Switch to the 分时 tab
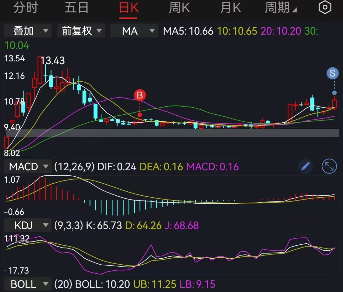The height and width of the screenshot is (292, 343). pyautogui.click(x=25, y=7)
